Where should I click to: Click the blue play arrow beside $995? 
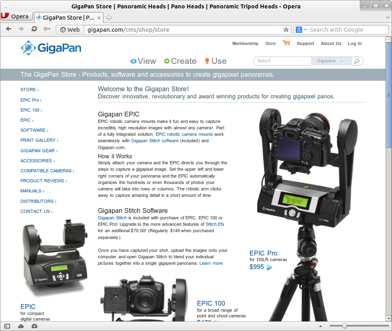(x=269, y=267)
